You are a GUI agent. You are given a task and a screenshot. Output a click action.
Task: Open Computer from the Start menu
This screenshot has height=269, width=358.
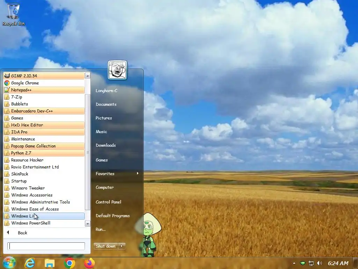[x=105, y=187]
